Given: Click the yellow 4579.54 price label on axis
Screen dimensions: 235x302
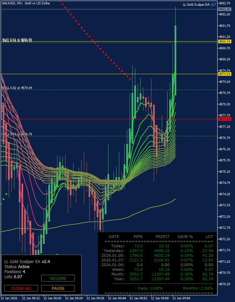Looking at the screenshot, I should click(x=225, y=74).
